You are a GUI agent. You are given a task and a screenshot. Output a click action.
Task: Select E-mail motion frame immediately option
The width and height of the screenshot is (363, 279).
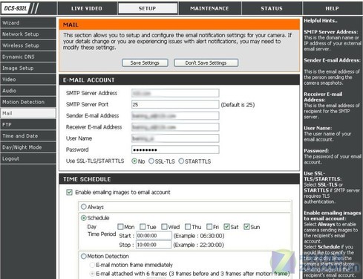92,265
